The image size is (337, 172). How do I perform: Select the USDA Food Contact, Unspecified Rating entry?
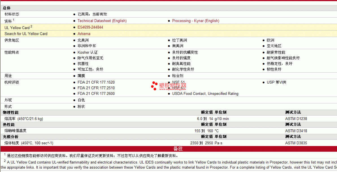tap(205, 94)
